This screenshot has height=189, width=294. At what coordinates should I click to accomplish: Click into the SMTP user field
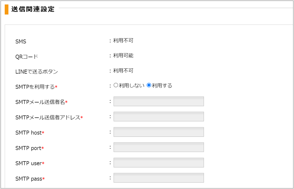159,163
